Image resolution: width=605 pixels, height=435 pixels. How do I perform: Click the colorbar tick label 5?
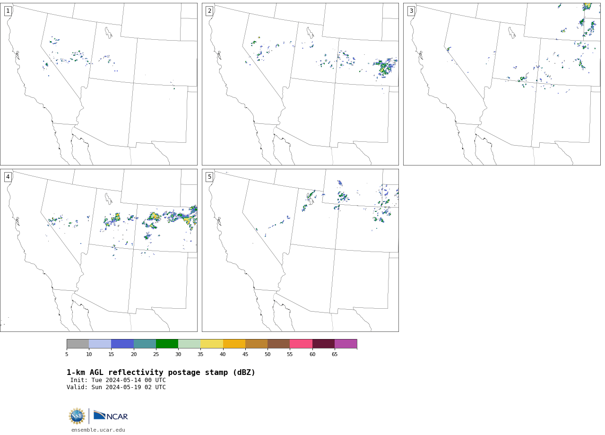point(67,354)
